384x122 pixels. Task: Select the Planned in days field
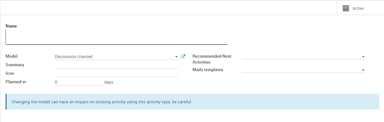pos(79,82)
